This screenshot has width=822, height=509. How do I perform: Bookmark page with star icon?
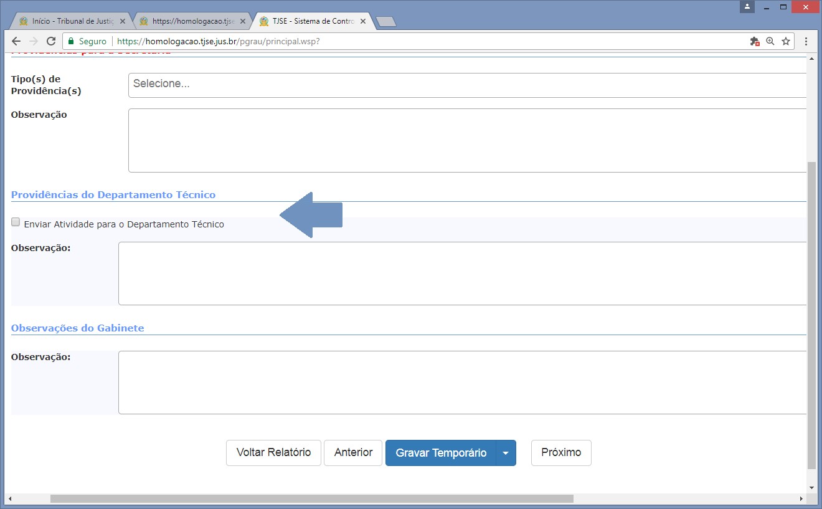click(x=786, y=41)
